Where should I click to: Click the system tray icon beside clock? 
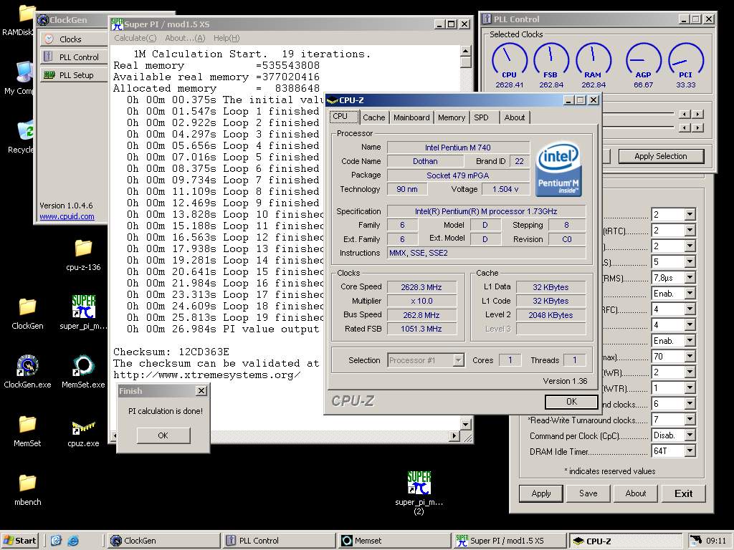(697, 541)
